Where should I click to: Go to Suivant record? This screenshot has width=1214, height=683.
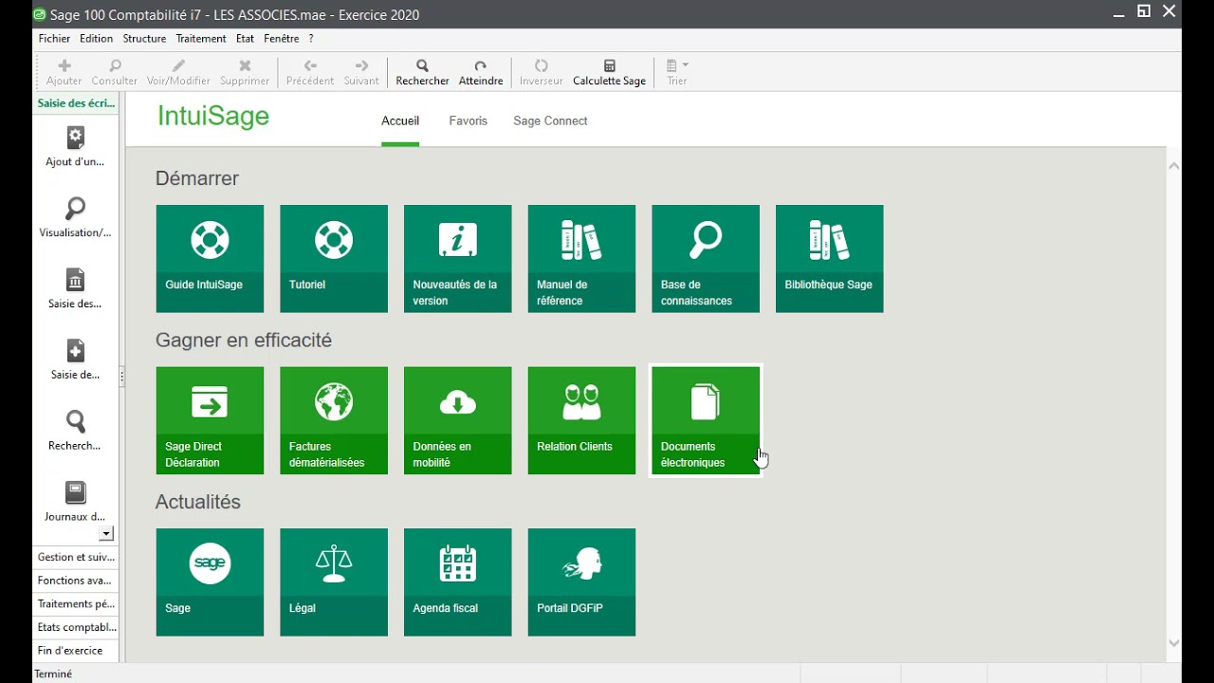tap(361, 72)
